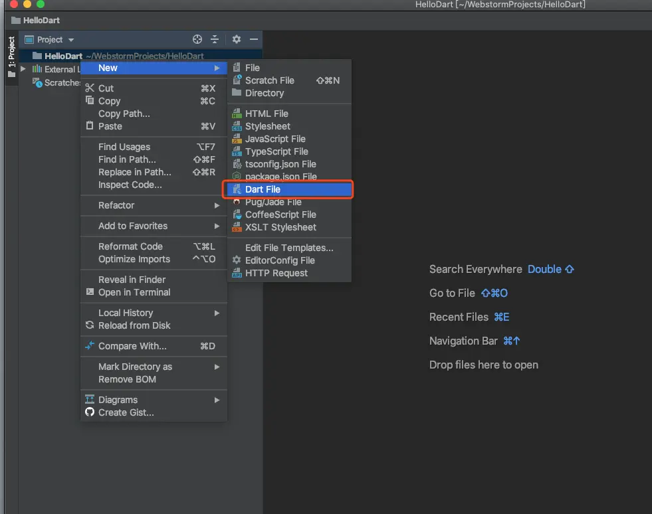This screenshot has width=652, height=514.
Task: Choose Paste from context menu
Action: pyautogui.click(x=154, y=126)
